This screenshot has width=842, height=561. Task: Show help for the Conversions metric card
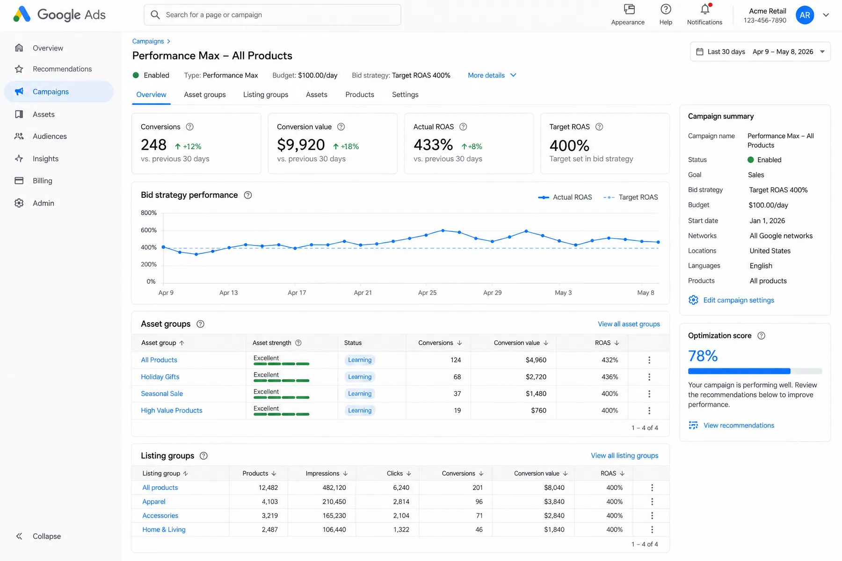click(190, 127)
